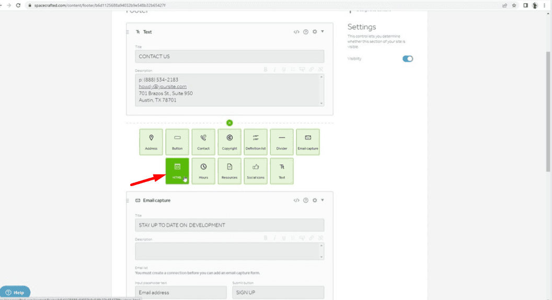Add the highlighted HTML widget
The height and width of the screenshot is (300, 552).
tap(177, 171)
